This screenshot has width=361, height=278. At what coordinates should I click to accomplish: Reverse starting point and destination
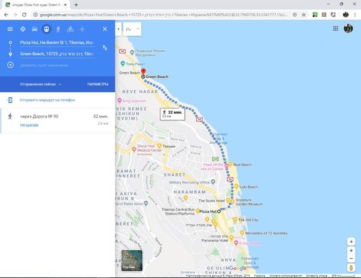pyautogui.click(x=105, y=48)
